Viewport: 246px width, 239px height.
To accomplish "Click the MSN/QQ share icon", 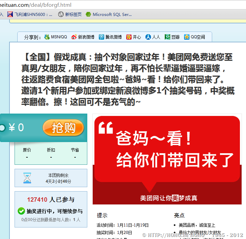I will [47, 37].
